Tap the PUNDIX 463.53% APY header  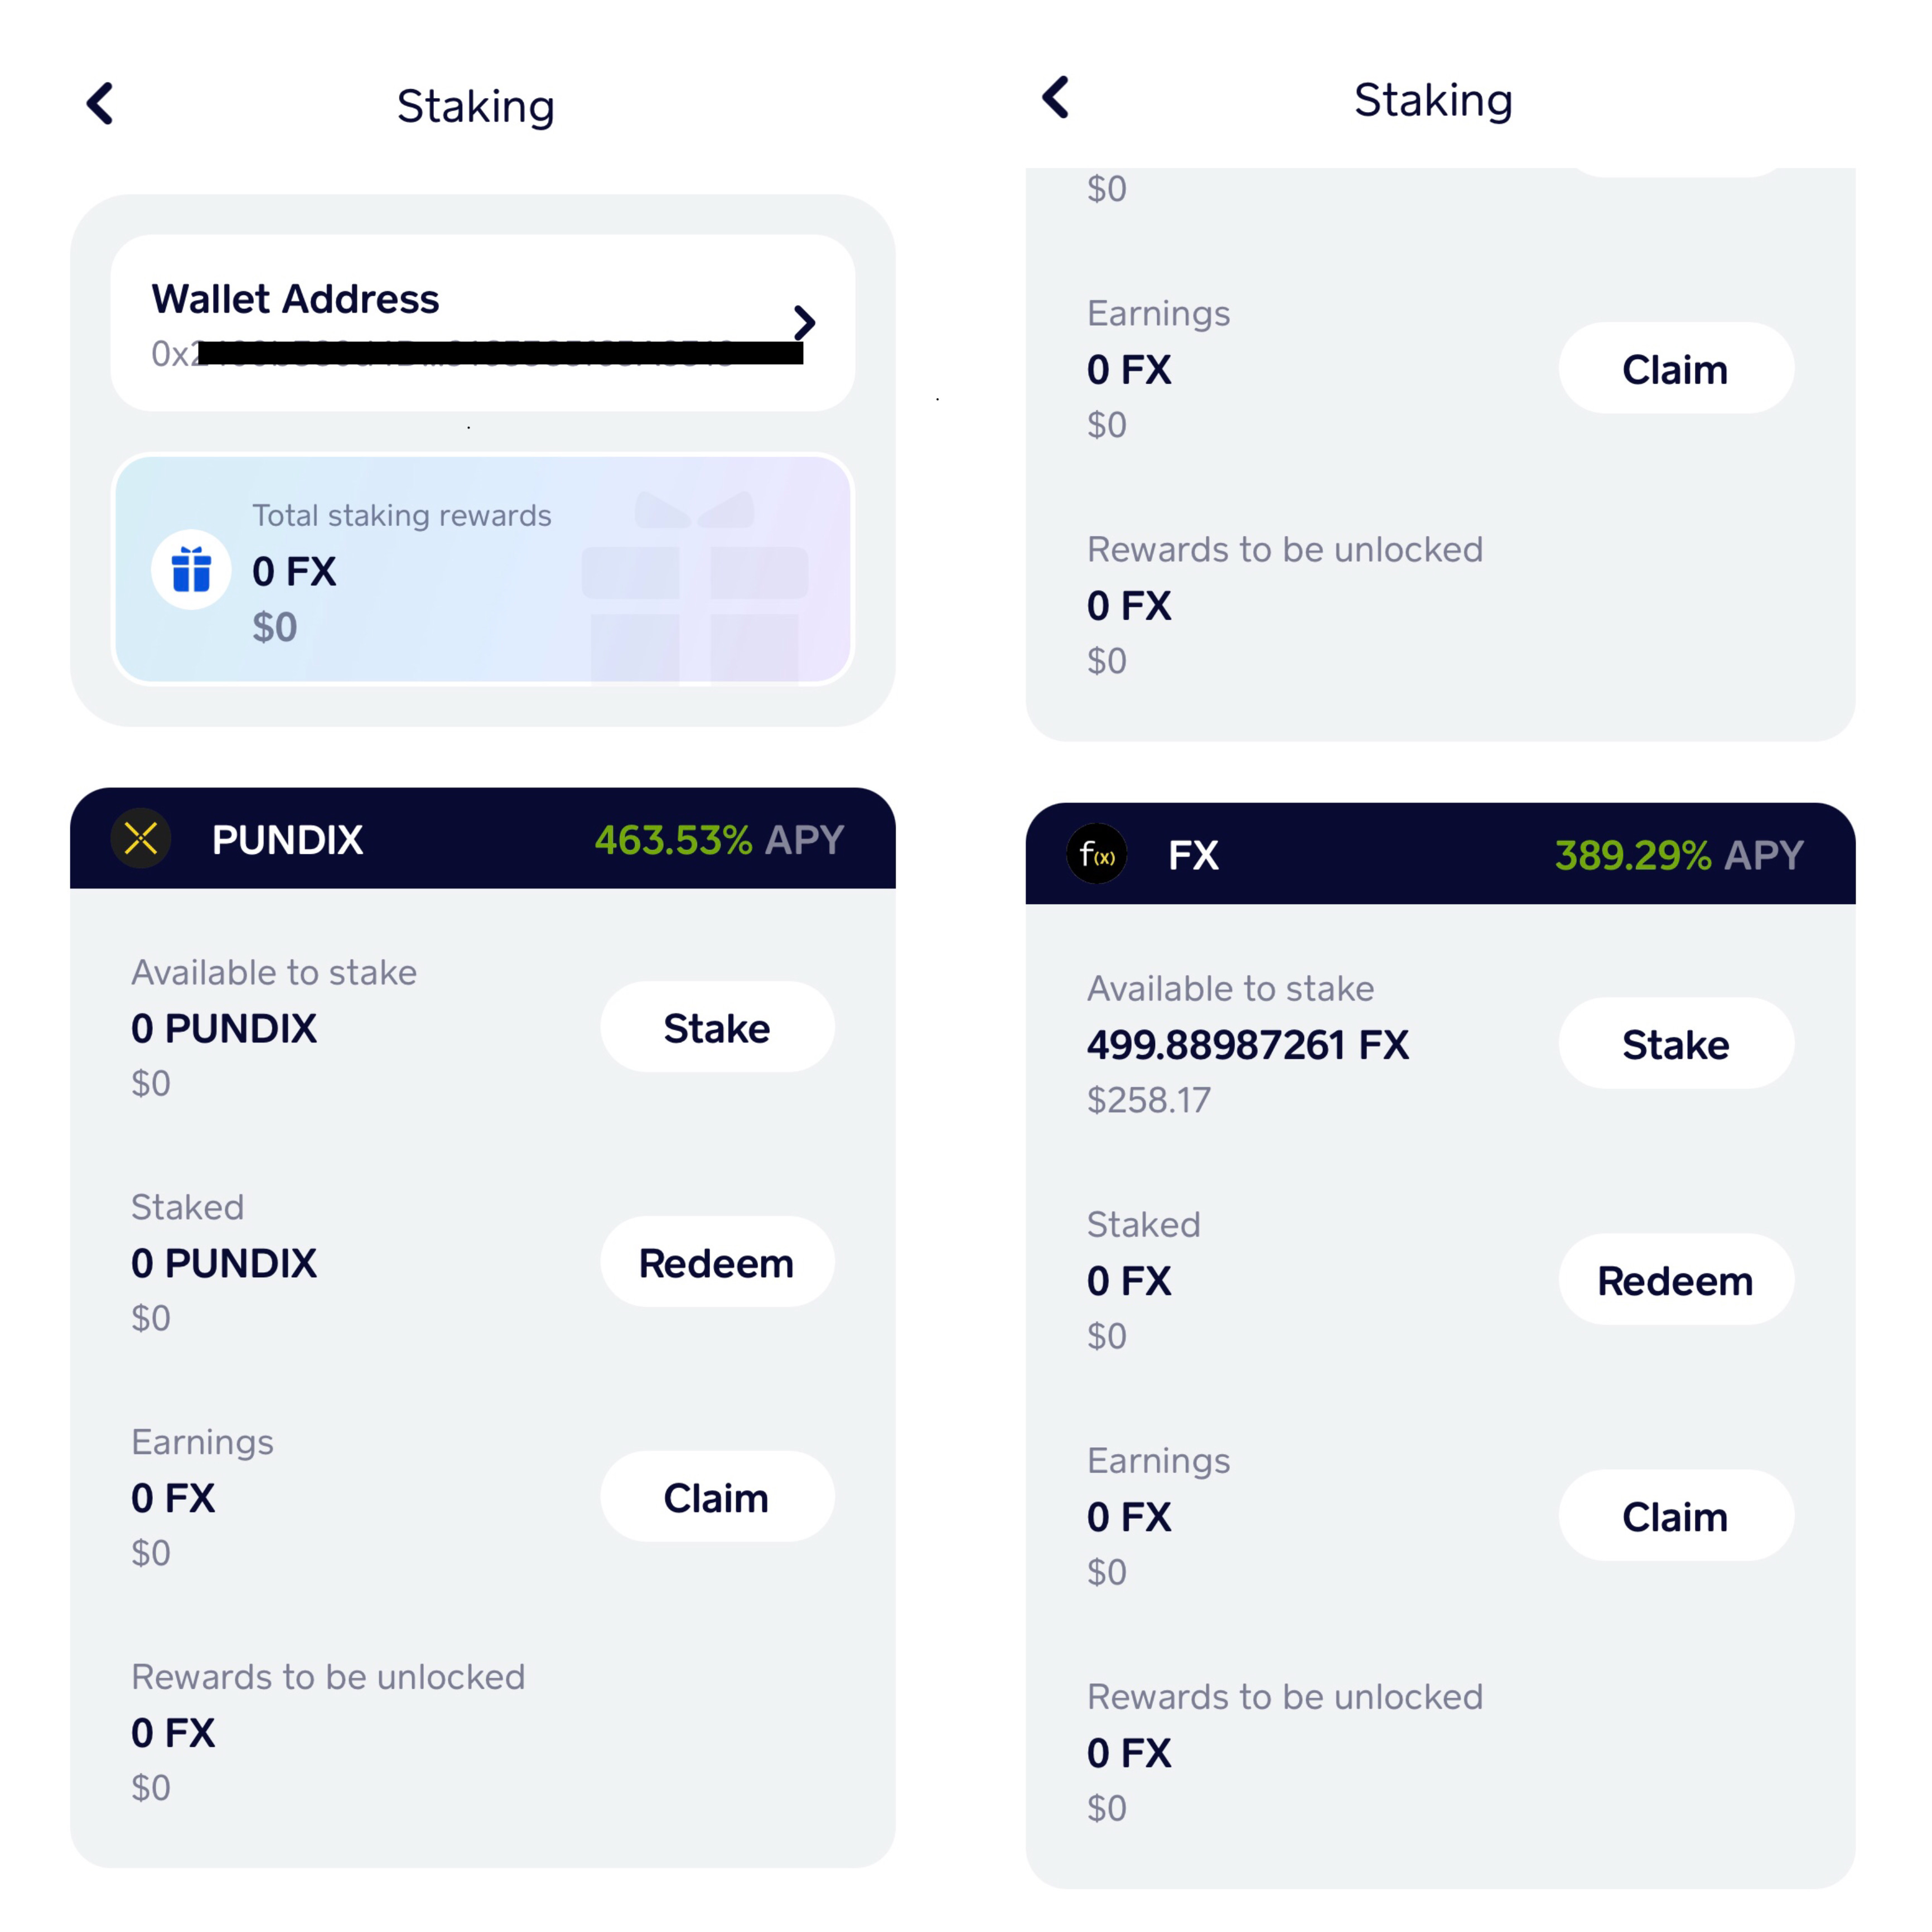point(483,838)
